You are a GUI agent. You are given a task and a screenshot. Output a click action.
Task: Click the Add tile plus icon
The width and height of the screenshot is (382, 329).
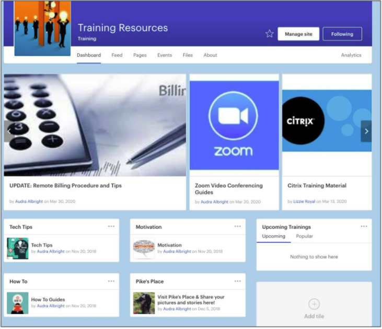click(314, 304)
